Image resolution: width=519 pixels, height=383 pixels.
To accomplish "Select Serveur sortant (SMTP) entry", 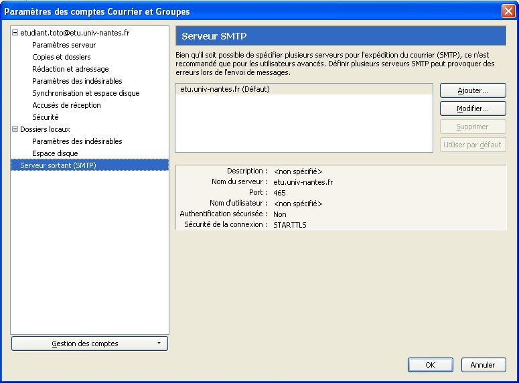I will click(58, 165).
